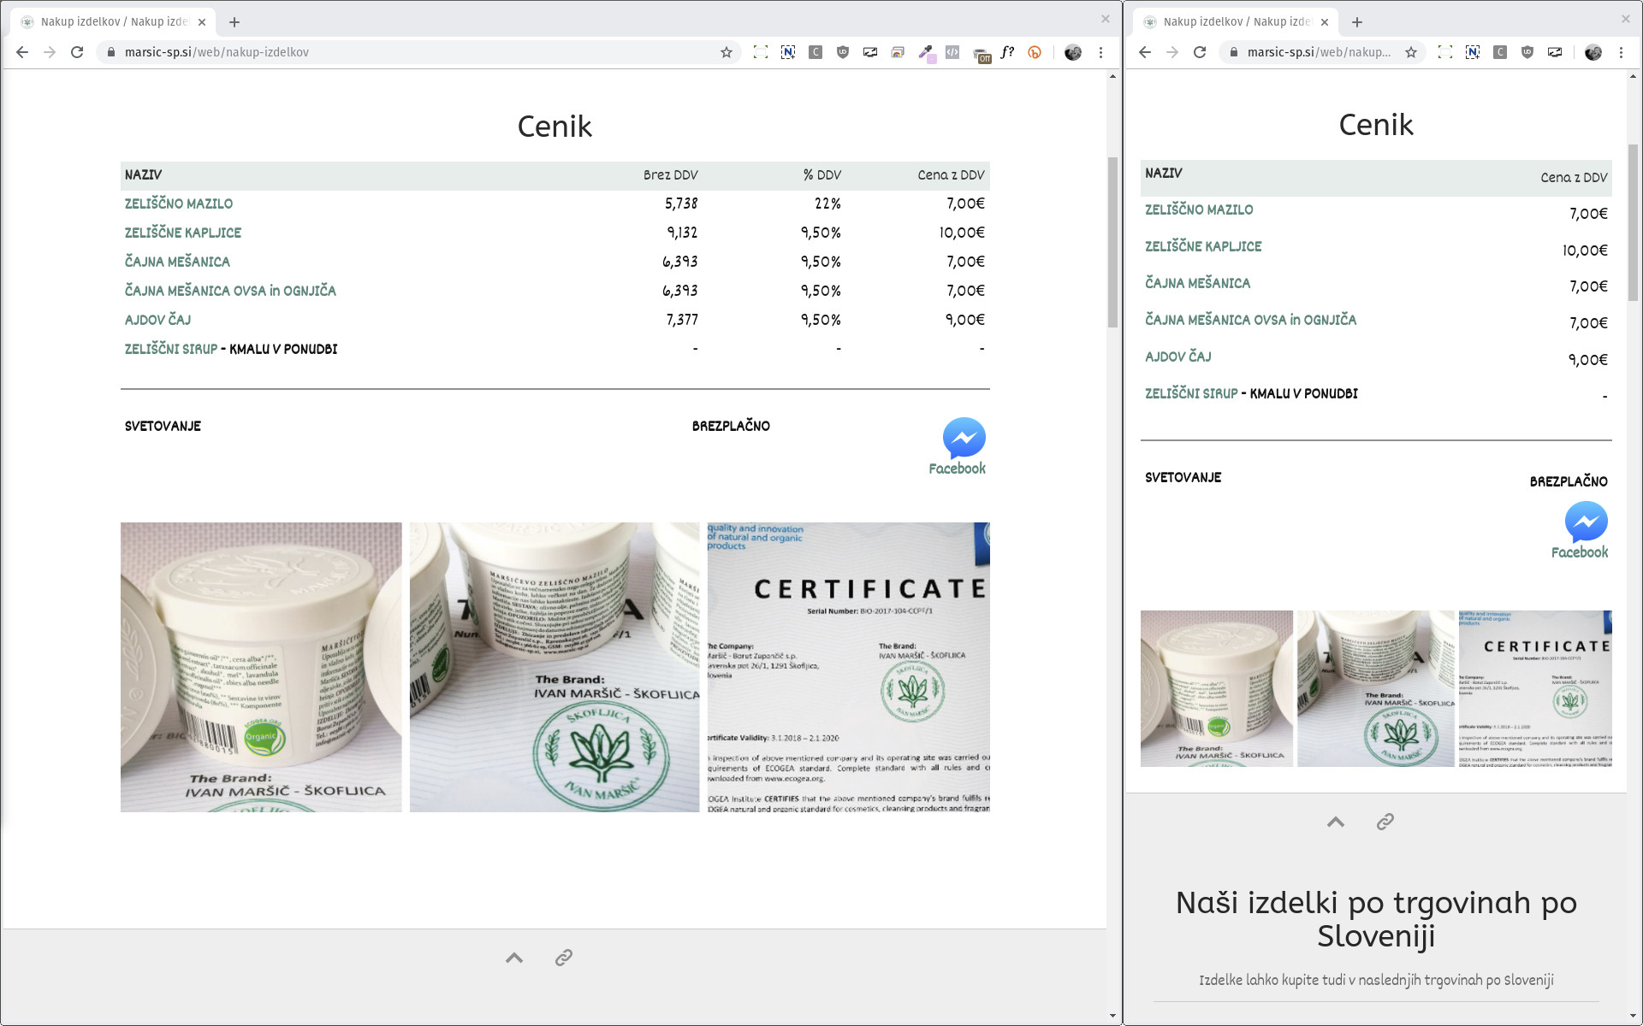Open the CERTIFICATE image thumbnail in left window
Viewport: 1643px width, 1026px height.
[x=848, y=667]
